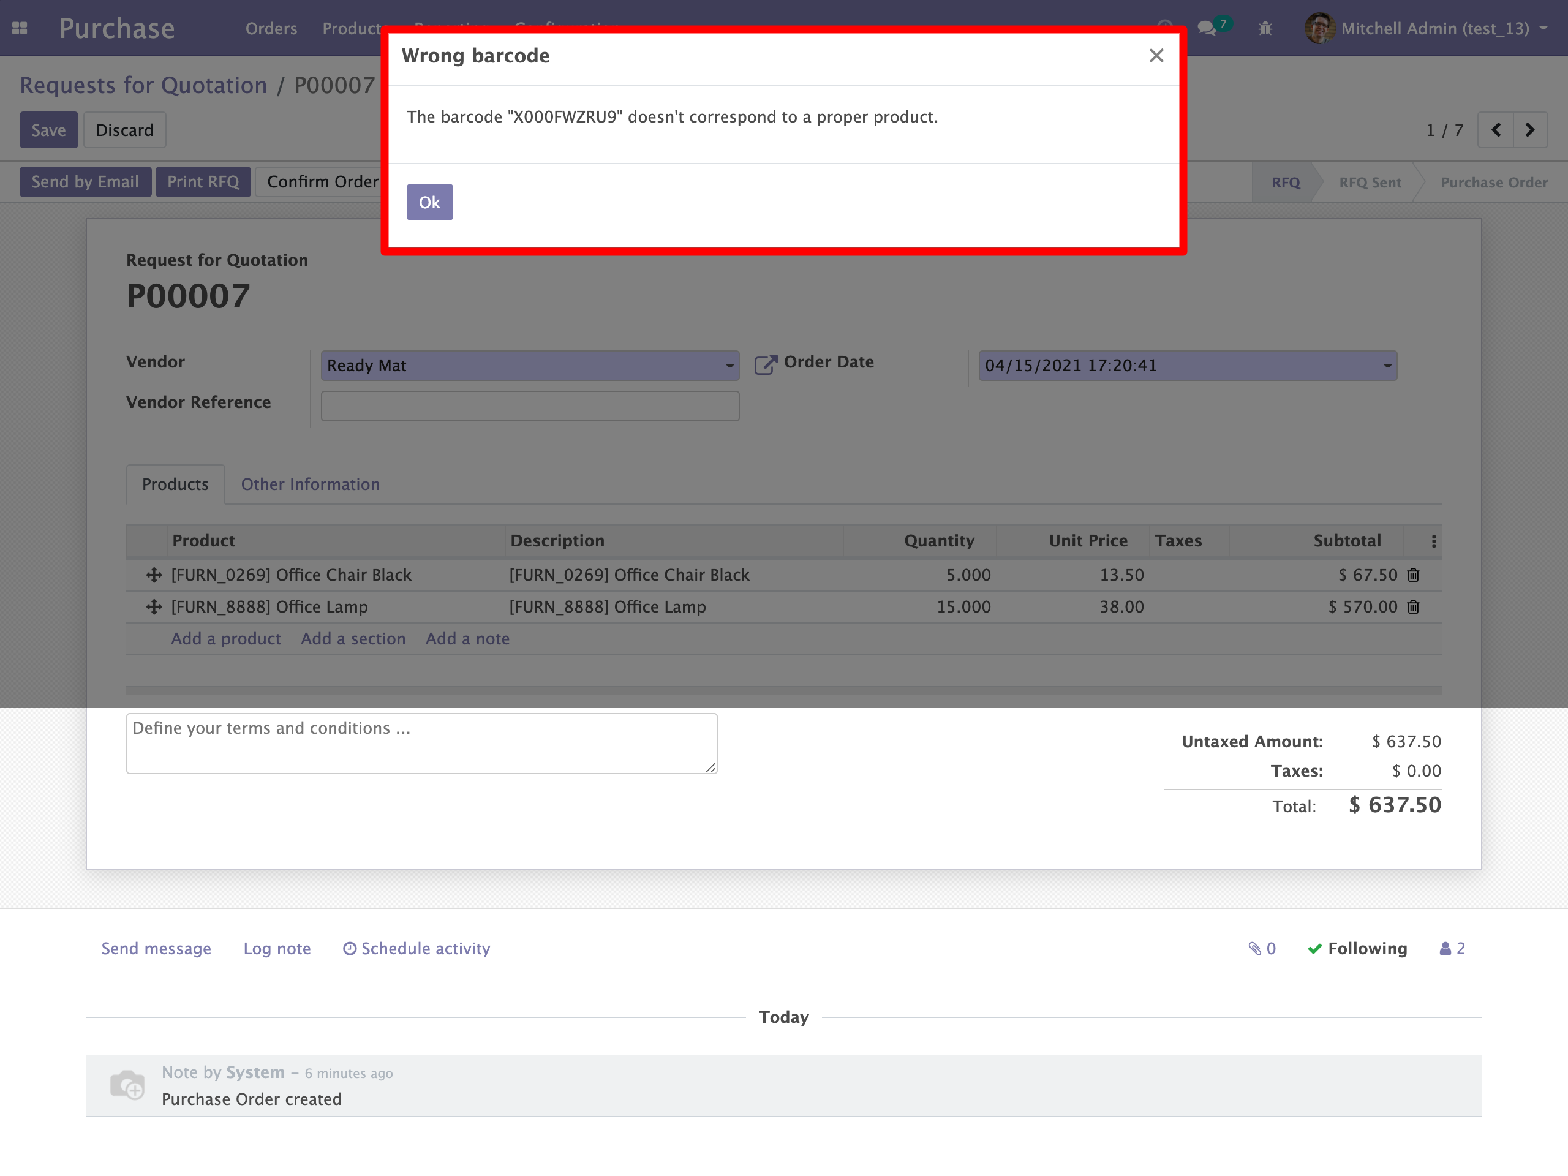Click trash icon for Office Lamp row
The image size is (1568, 1176).
point(1413,607)
